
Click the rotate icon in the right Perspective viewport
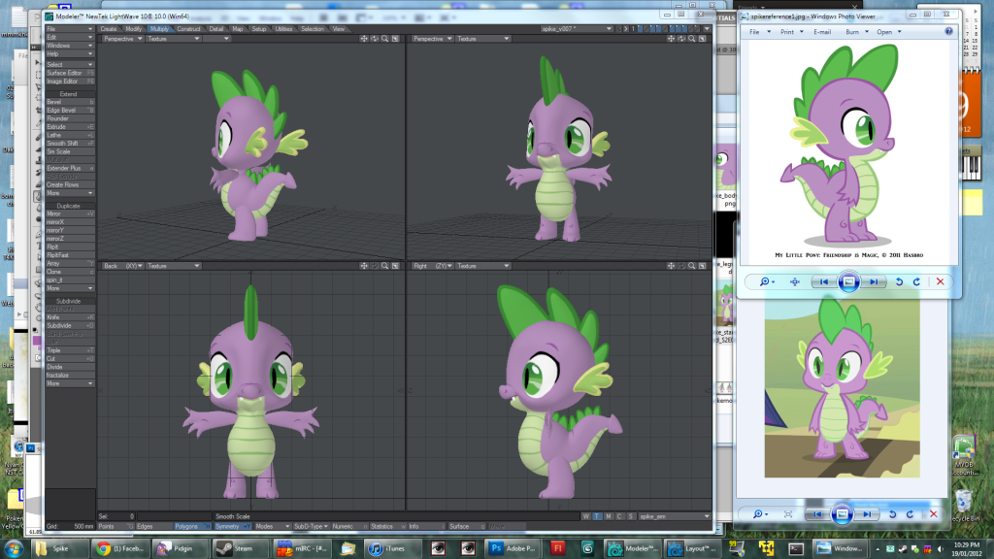click(x=681, y=39)
